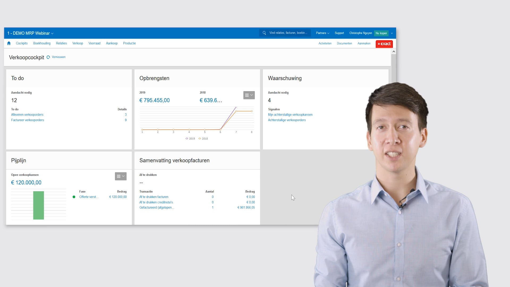This screenshot has height=287, width=510.
Task: Expand the user menu chevron after Nu kopen
Action: tap(392, 33)
